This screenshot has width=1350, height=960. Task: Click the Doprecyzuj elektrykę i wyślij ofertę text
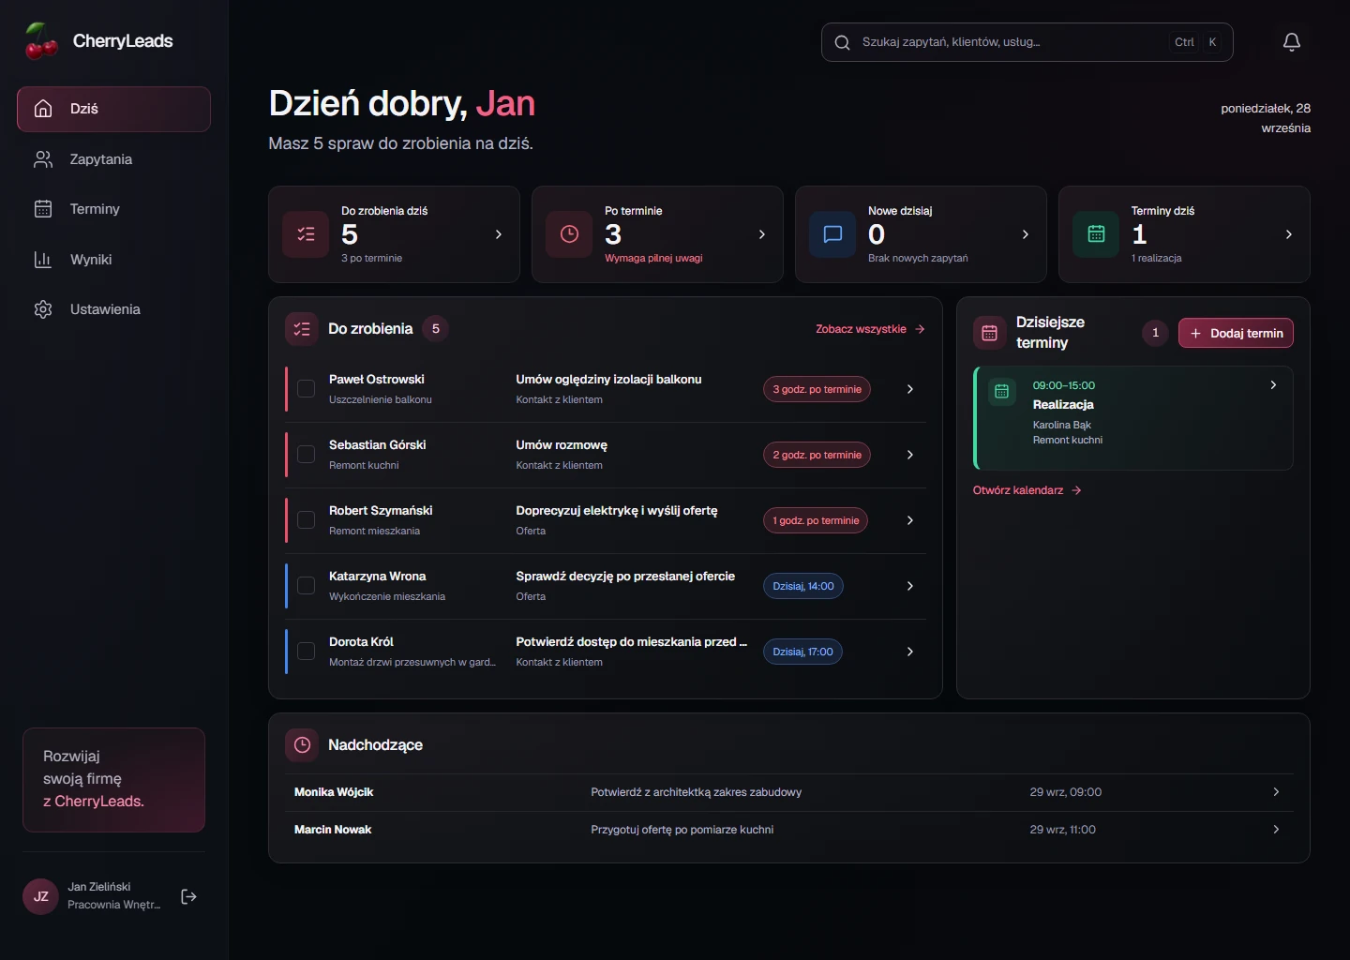(617, 511)
